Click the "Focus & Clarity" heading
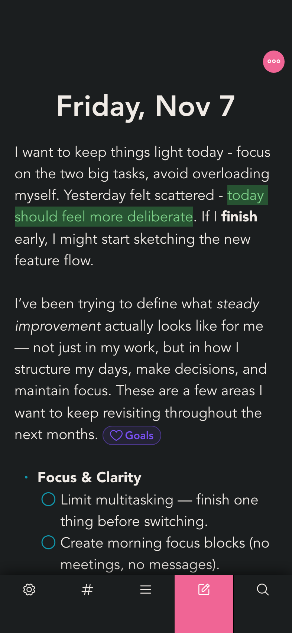The width and height of the screenshot is (292, 633). [89, 477]
